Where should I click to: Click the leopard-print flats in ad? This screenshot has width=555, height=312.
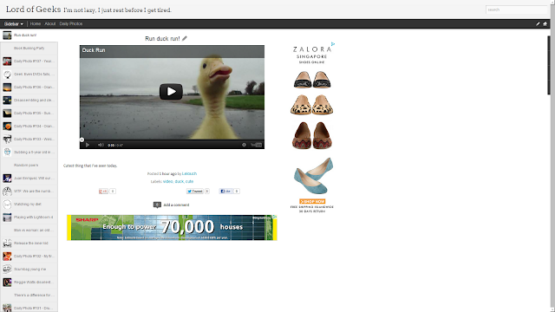click(312, 105)
